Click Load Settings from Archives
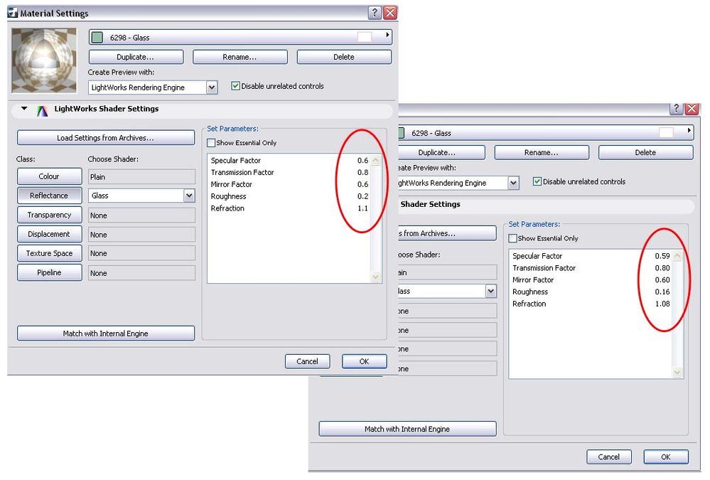 [x=105, y=137]
